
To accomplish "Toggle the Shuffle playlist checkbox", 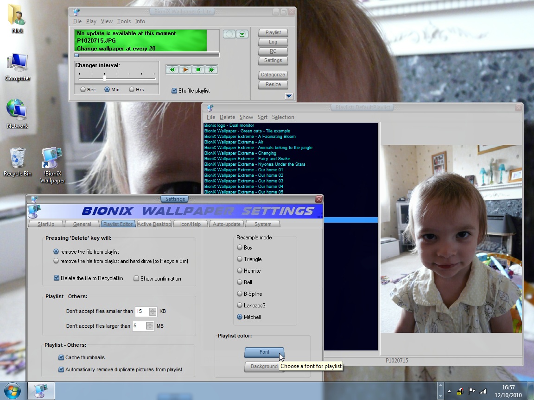I will 174,91.
